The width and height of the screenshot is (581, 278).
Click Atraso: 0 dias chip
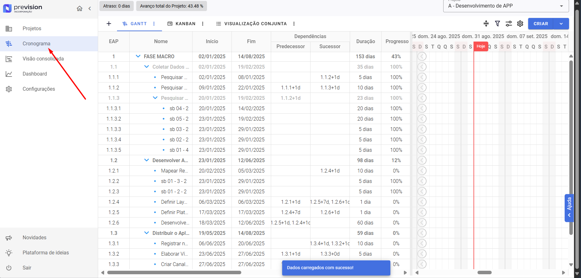pyautogui.click(x=116, y=6)
